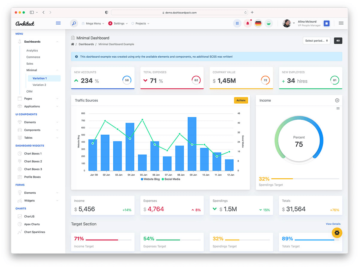Click the home breadcrumb icon
This screenshot has height=268, width=359.
[x=72, y=44]
